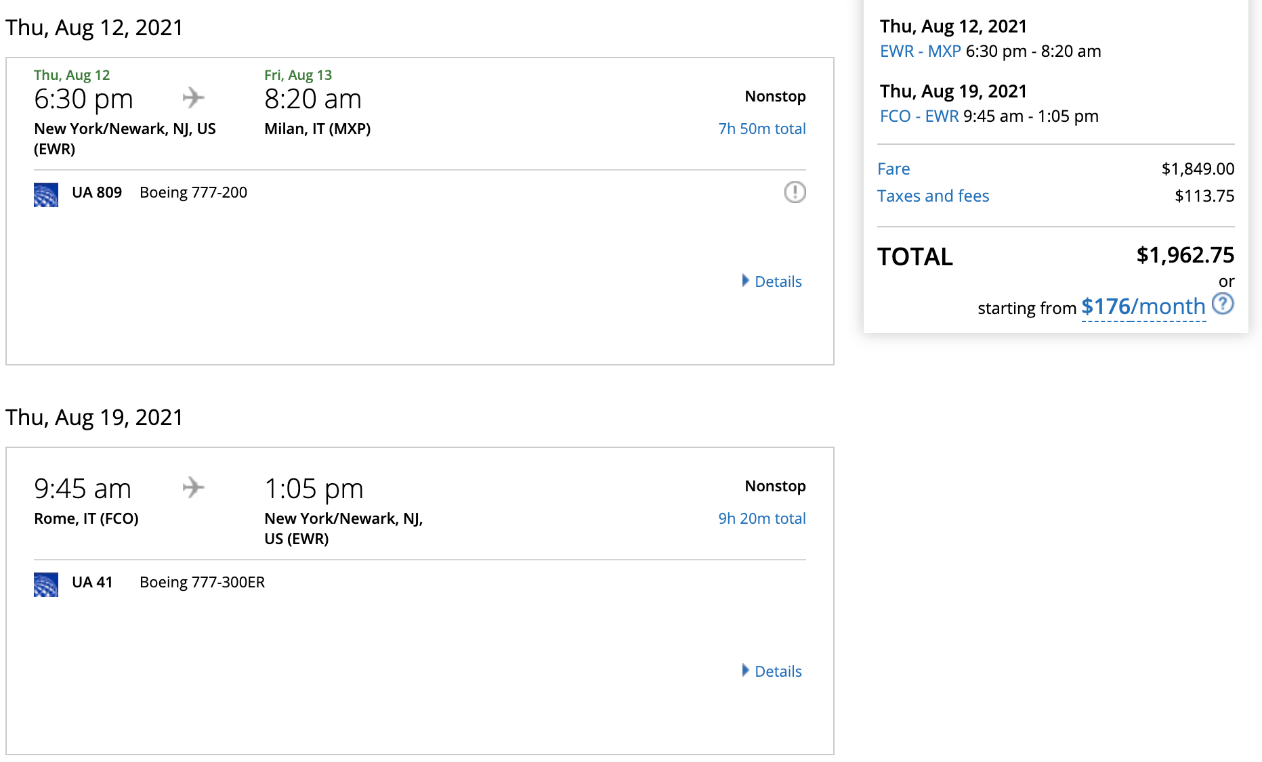1262x762 pixels.
Task: Click the $1,962.75 total price
Action: 1185,255
